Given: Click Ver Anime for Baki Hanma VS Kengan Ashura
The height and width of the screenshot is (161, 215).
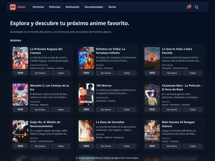Looking at the screenshot, I should [x=172, y=146].
